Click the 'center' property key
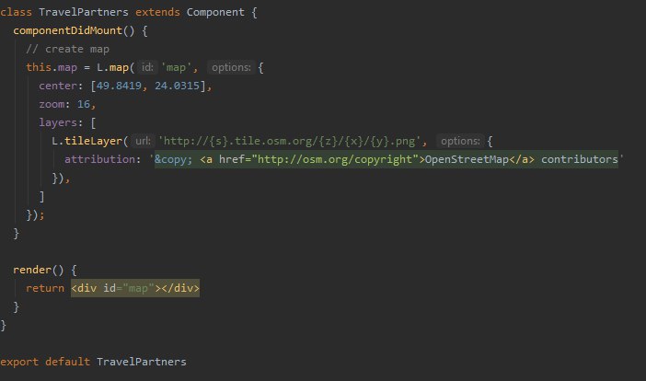 (x=58, y=87)
